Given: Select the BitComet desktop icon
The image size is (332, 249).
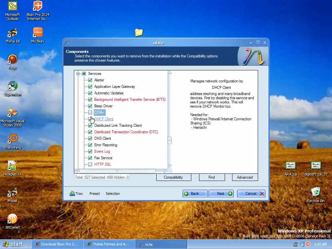Looking at the screenshot, I should pos(13,221).
